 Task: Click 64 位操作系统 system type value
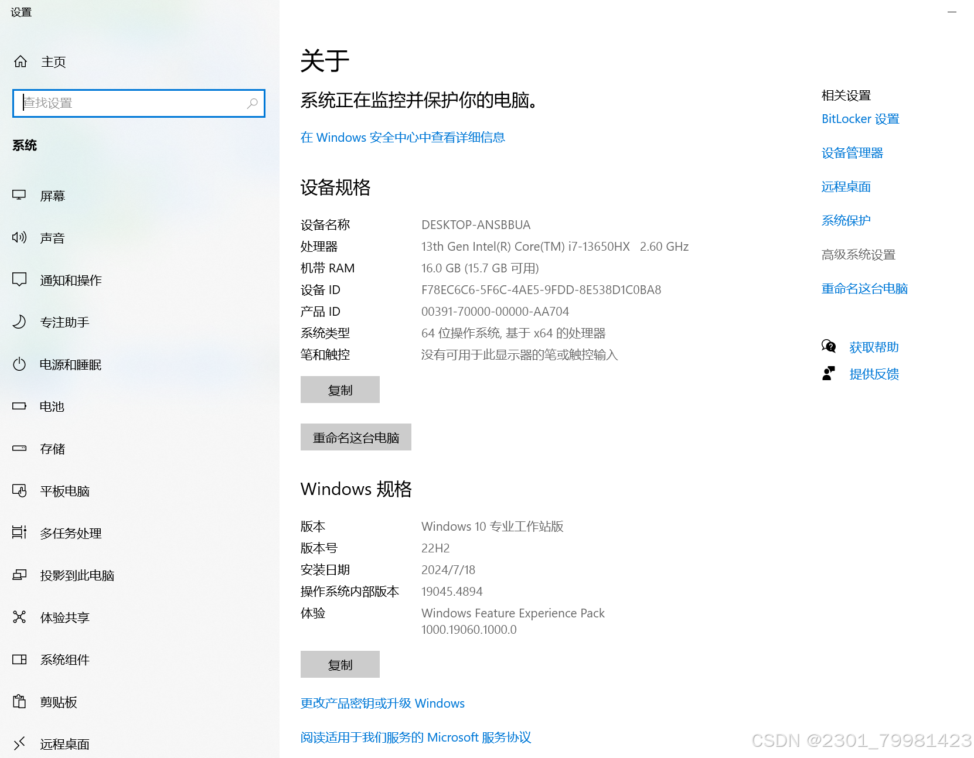513,333
